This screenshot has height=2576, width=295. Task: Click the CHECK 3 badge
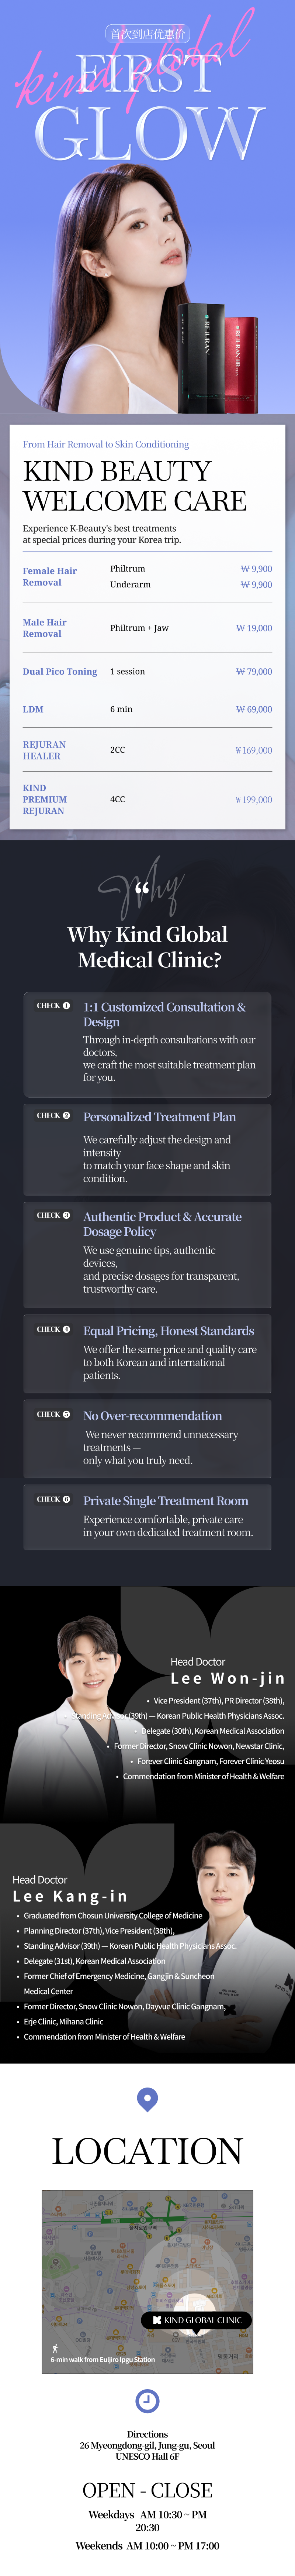(54, 1216)
